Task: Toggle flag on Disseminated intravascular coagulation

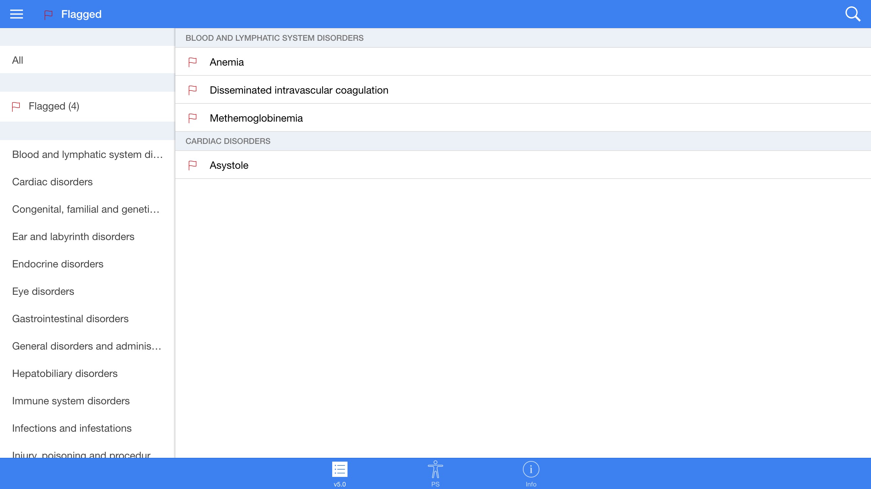Action: (192, 90)
